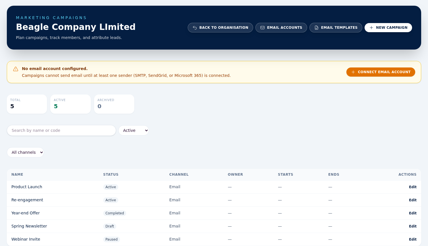Image resolution: width=428 pixels, height=246 pixels.
Task: Click the Spring Newsletter campaign name
Action: [29, 226]
